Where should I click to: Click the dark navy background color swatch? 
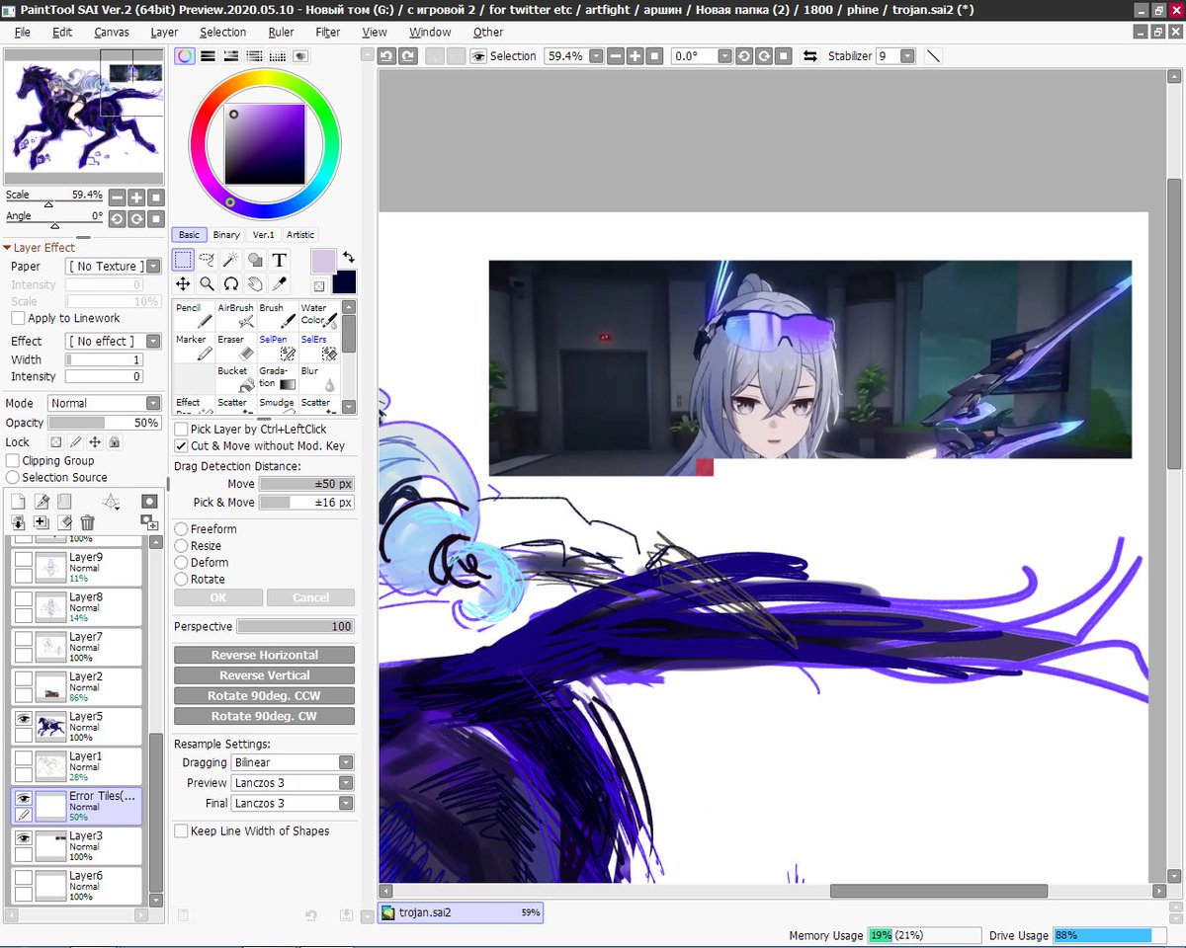[x=344, y=282]
